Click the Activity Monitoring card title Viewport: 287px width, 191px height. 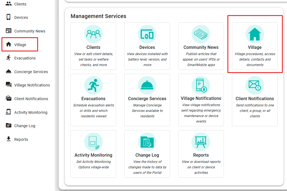click(93, 155)
